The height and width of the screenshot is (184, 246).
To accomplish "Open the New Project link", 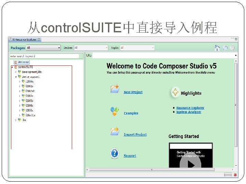I will pos(133,92).
